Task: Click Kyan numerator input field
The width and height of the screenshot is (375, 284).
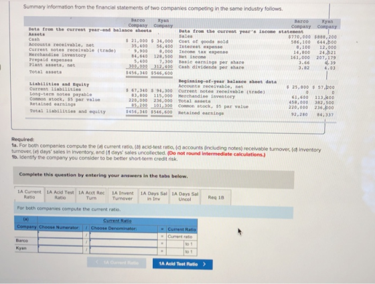Action: [x=60, y=249]
